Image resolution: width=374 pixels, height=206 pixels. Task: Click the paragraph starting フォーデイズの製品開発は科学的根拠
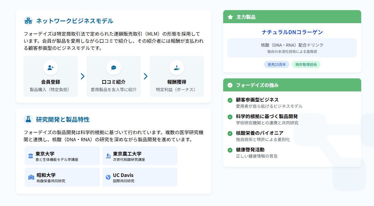coord(114,136)
